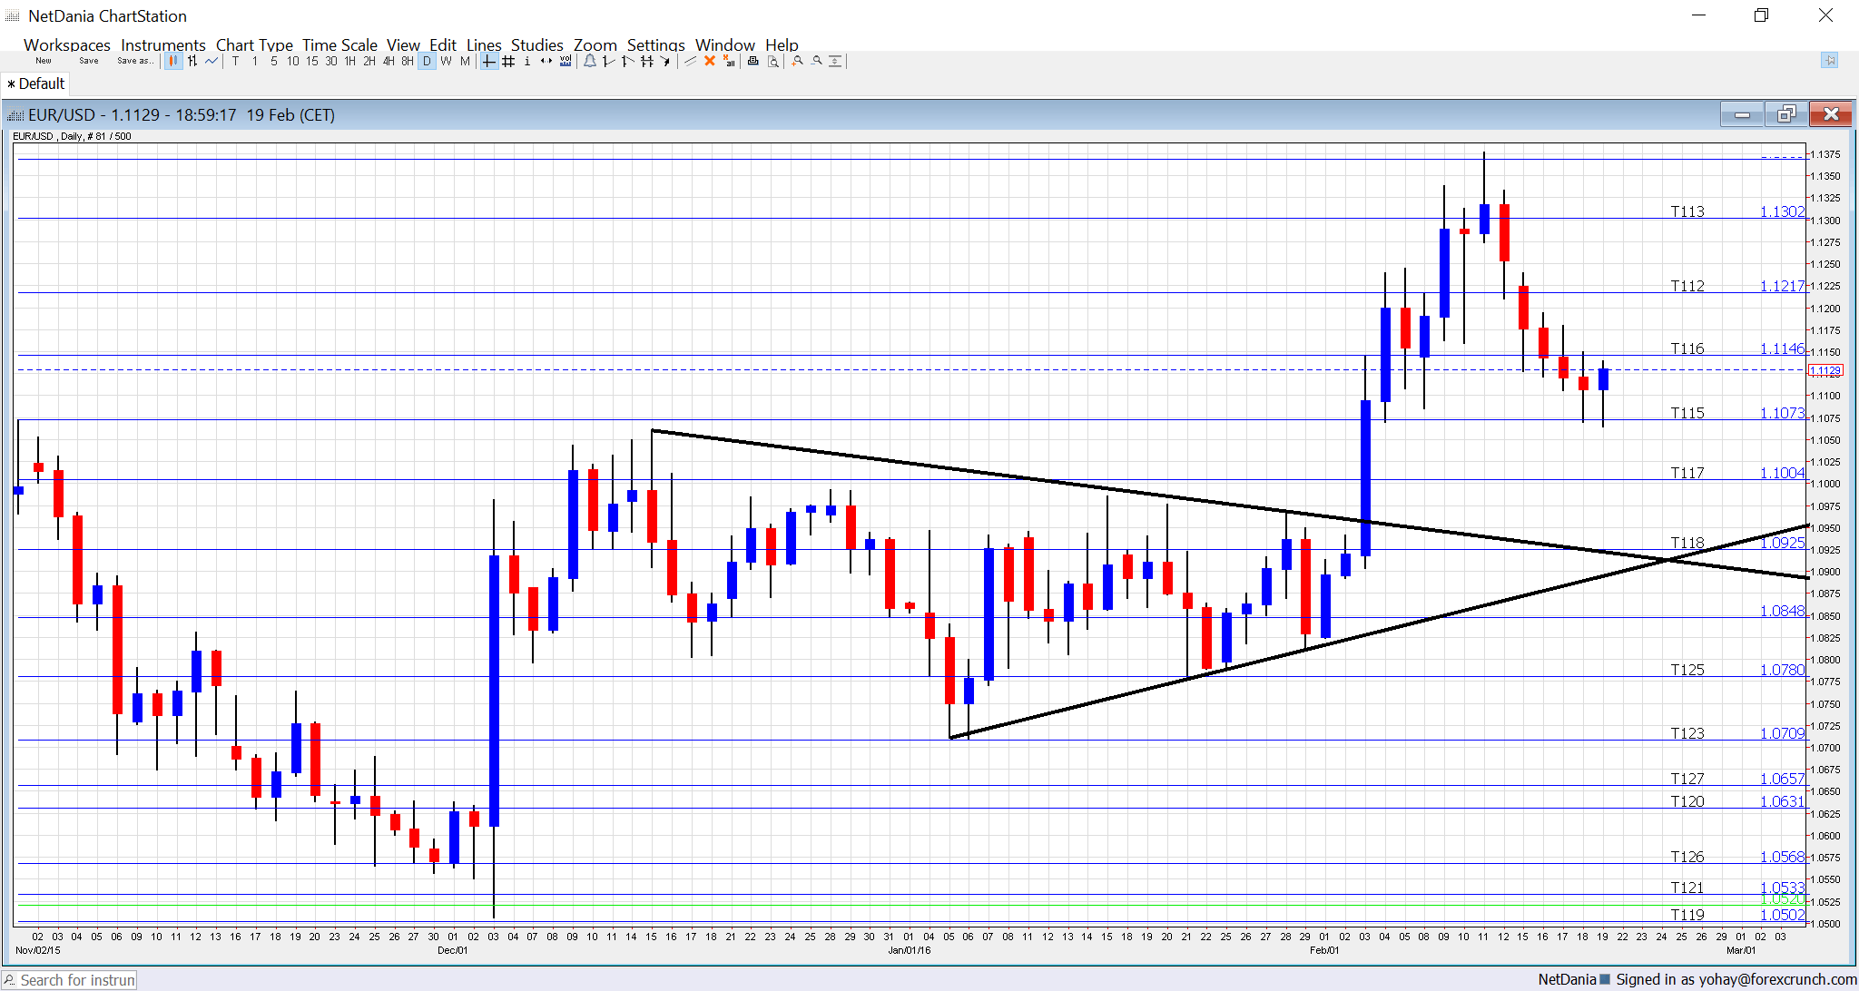Select 8H time scale

click(x=408, y=61)
